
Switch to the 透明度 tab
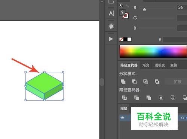point(160,65)
